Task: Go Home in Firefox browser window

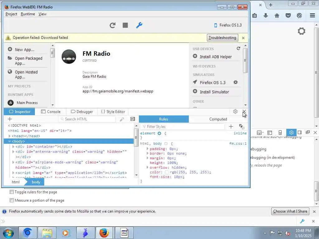Action: (x=277, y=16)
